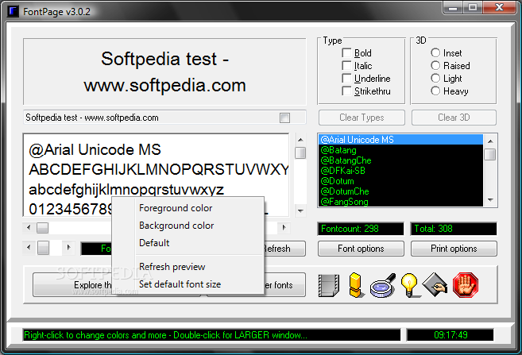Select @FangSong in font list
Image resolution: width=522 pixels, height=355 pixels.
(400, 202)
